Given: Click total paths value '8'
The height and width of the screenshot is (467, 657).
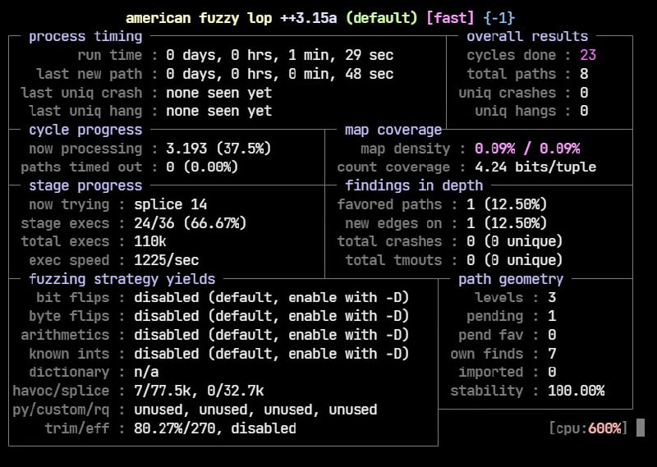Looking at the screenshot, I should [584, 74].
